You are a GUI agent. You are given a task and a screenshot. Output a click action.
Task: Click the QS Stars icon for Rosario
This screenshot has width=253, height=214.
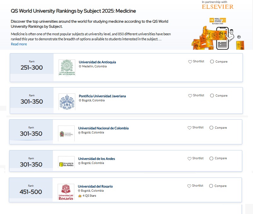click(x=80, y=196)
